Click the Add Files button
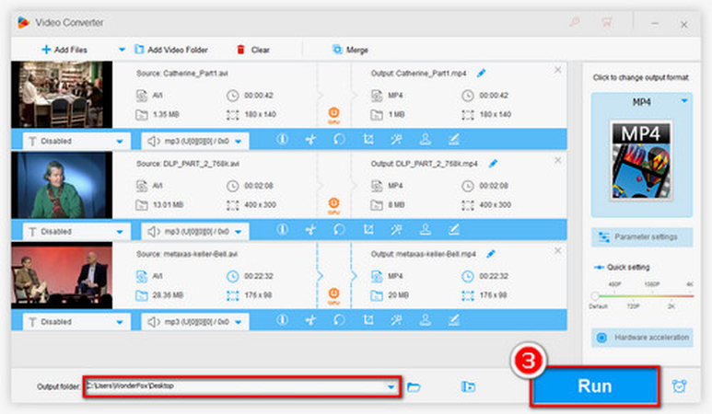712x414 pixels. pos(64,50)
